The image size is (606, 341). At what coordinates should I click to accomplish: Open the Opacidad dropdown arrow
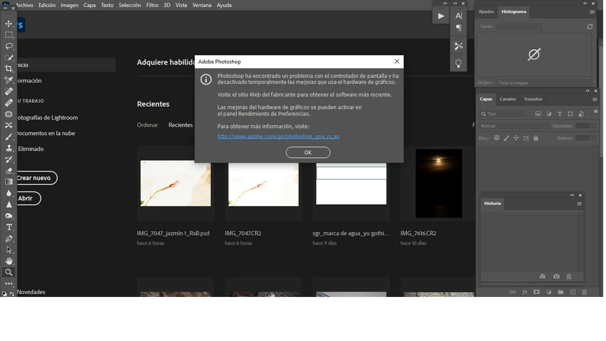pyautogui.click(x=594, y=126)
